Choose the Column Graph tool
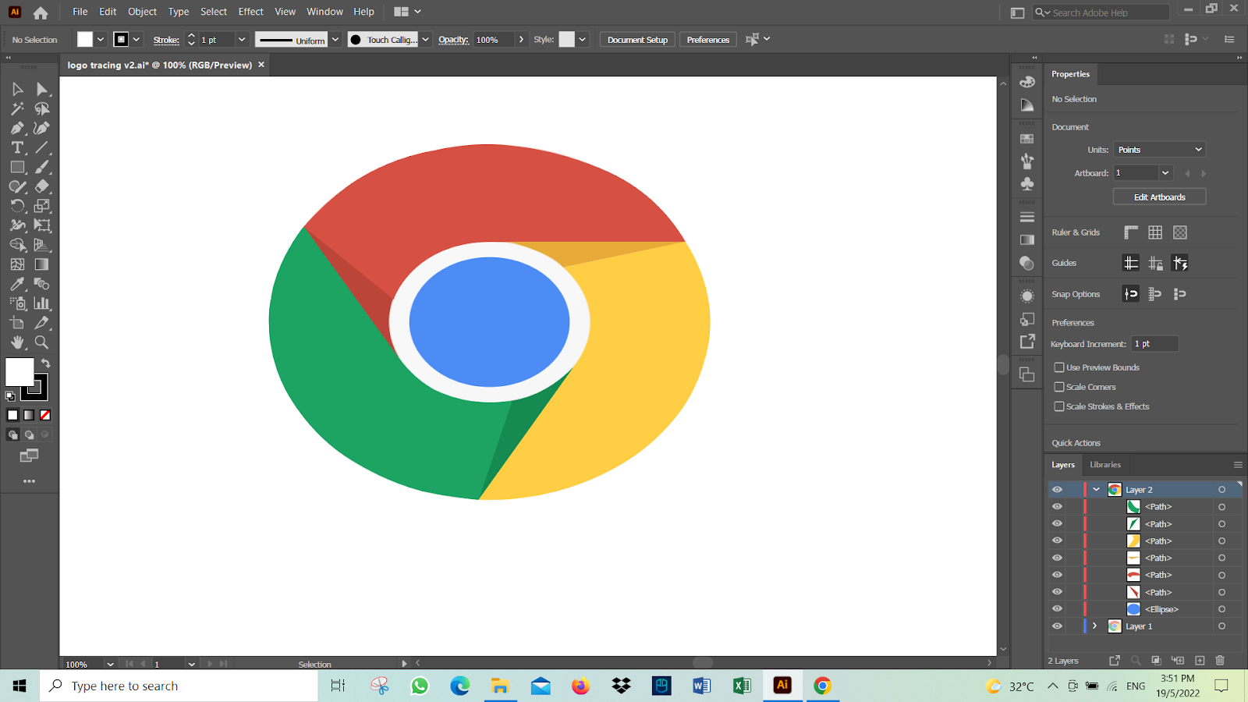 (42, 303)
